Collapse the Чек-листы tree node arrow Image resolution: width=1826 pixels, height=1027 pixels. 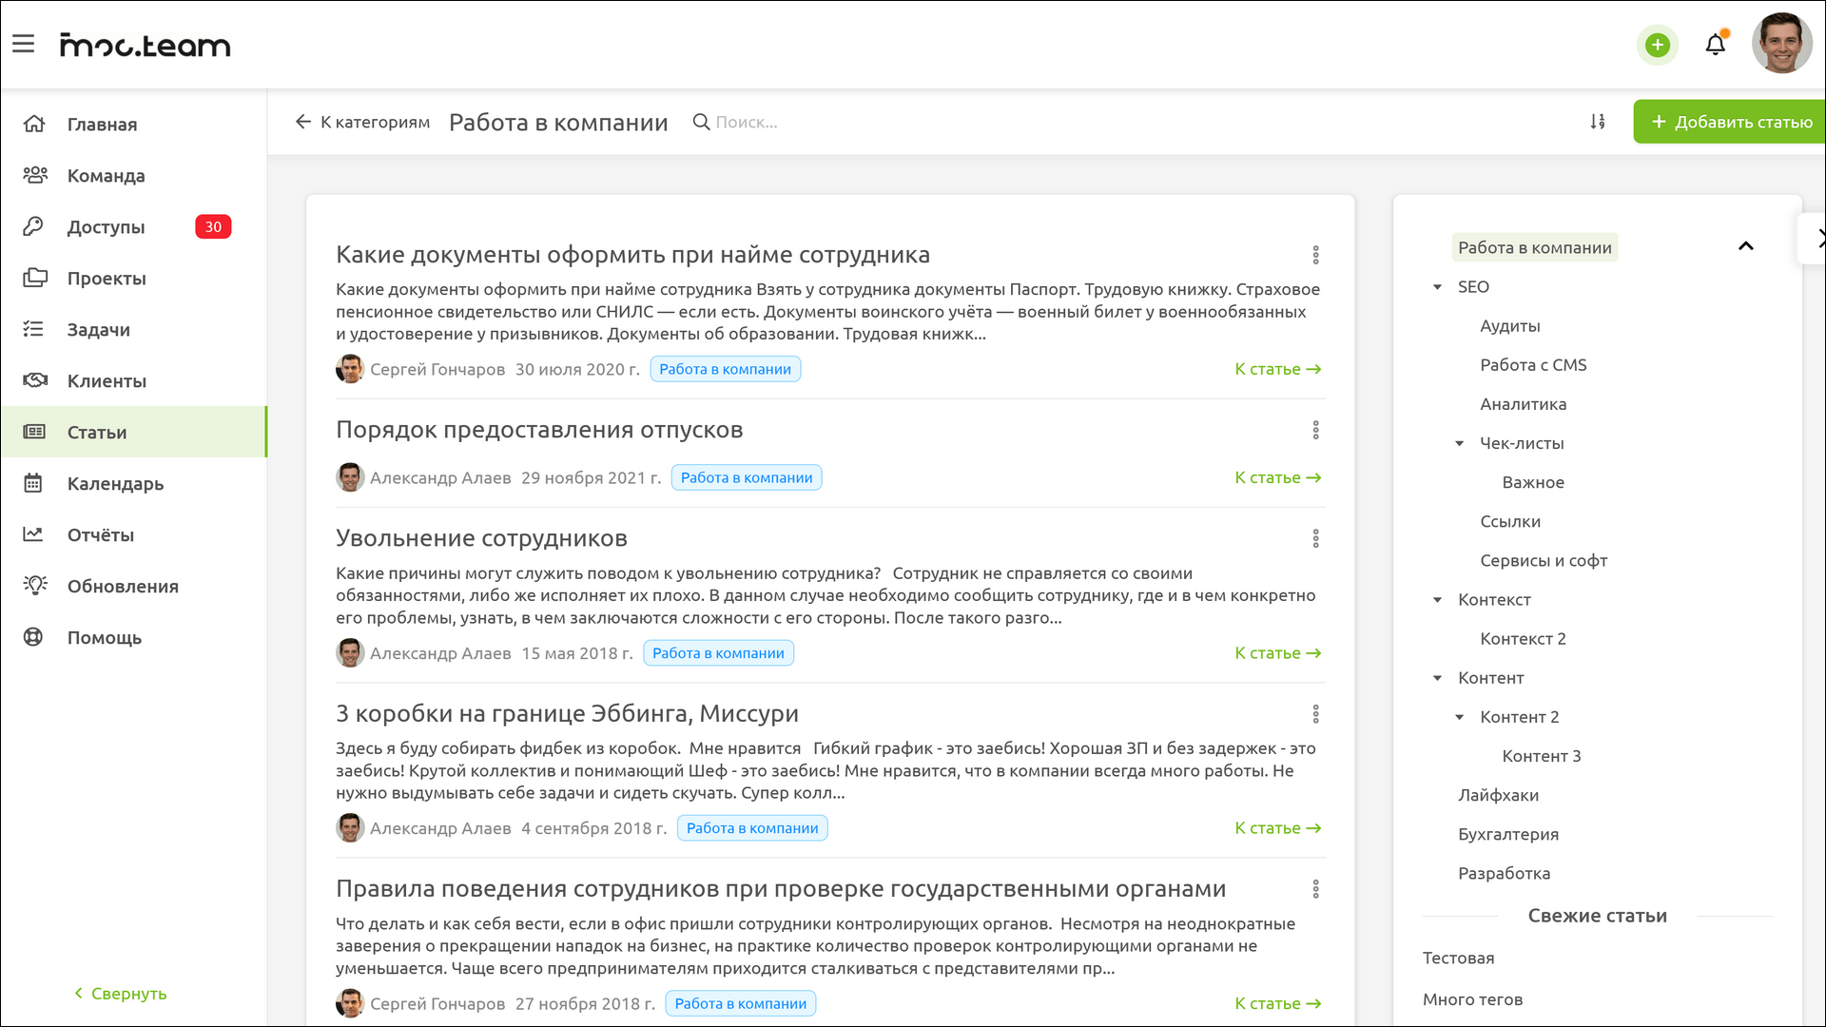click(x=1459, y=443)
